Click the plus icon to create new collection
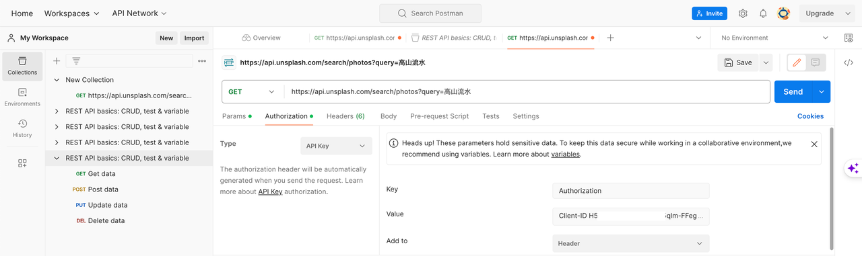This screenshot has height=256, width=862. pos(57,61)
